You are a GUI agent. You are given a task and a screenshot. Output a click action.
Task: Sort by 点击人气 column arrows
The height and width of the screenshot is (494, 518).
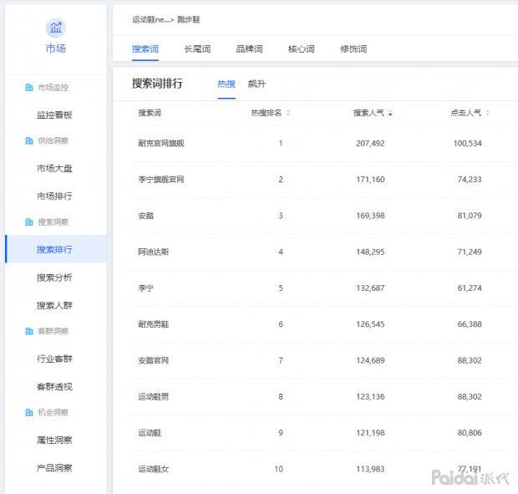(487, 113)
